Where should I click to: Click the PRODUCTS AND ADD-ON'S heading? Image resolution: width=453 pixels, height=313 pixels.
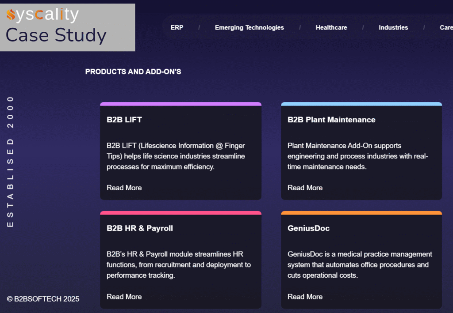click(133, 72)
